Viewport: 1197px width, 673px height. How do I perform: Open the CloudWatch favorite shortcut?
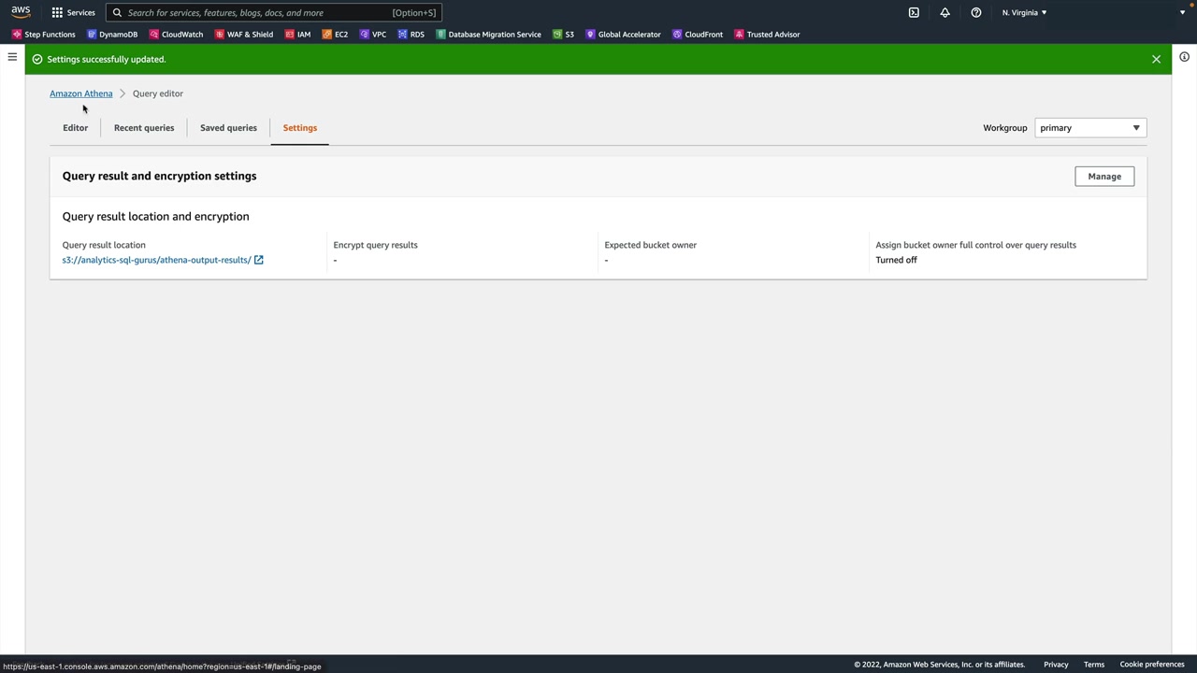176,35
